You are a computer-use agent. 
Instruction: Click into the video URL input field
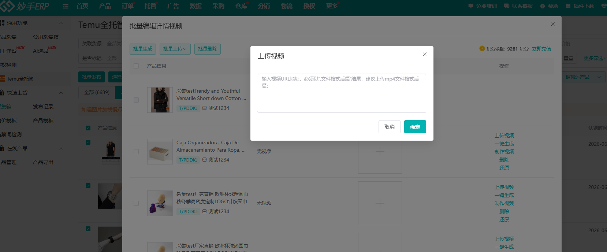click(342, 93)
